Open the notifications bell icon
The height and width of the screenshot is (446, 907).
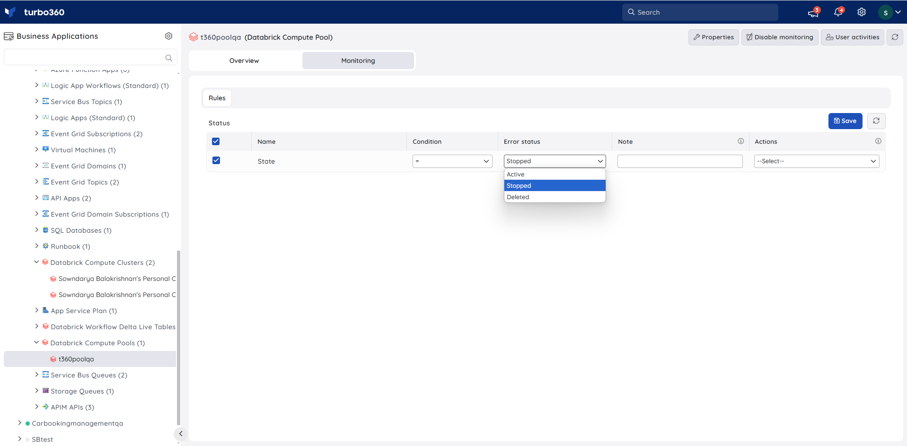[838, 12]
